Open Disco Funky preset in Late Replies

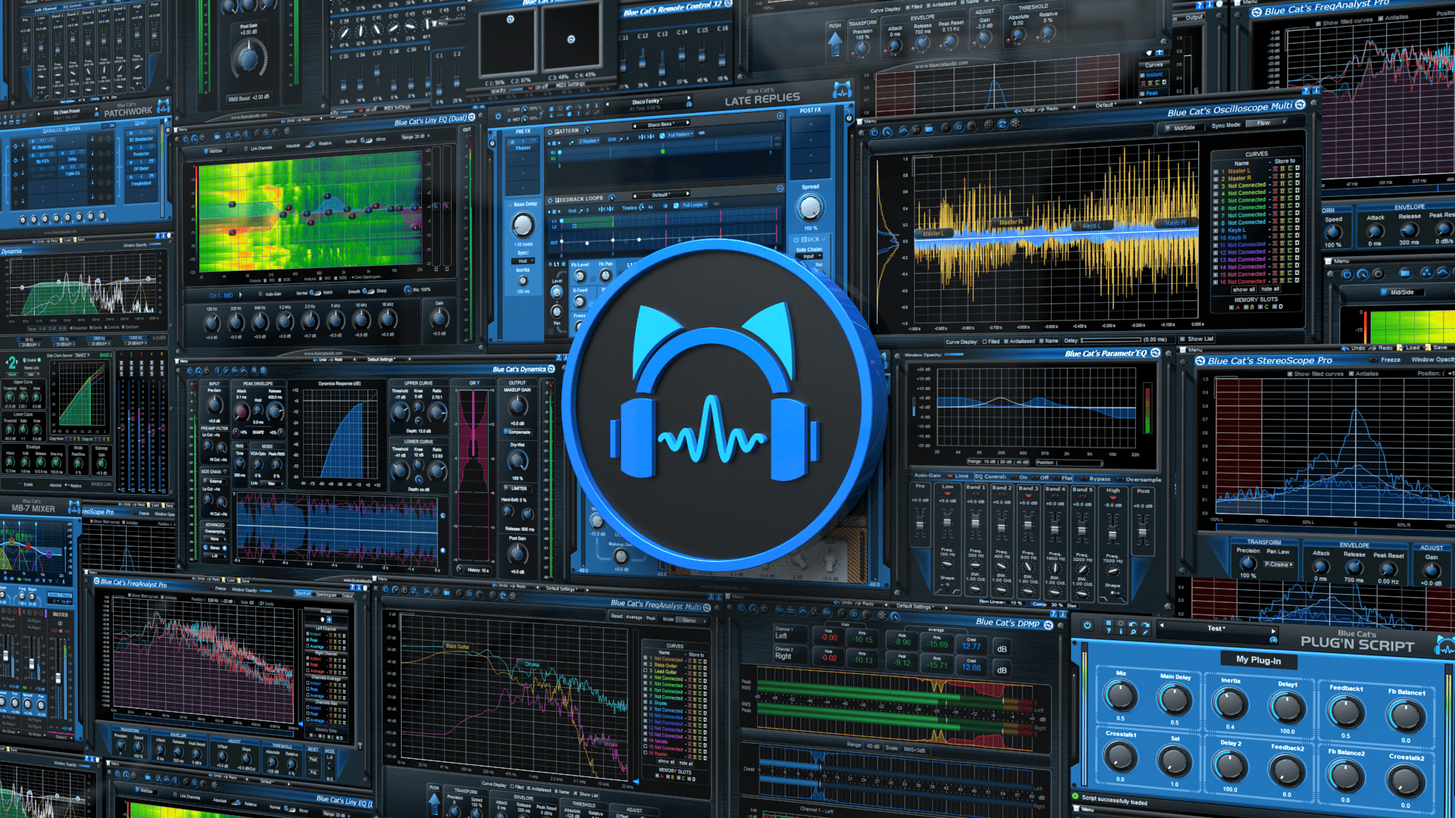[x=647, y=101]
